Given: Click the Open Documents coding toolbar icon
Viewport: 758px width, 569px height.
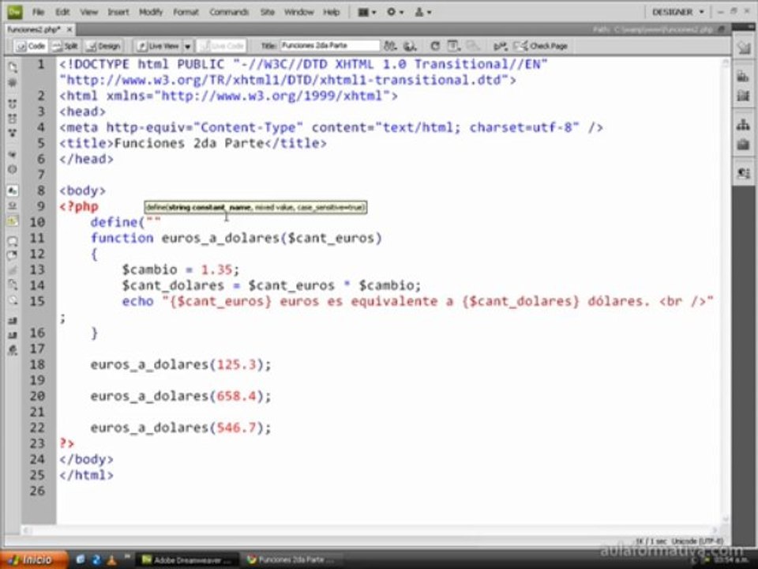Looking at the screenshot, I should pos(13,66).
